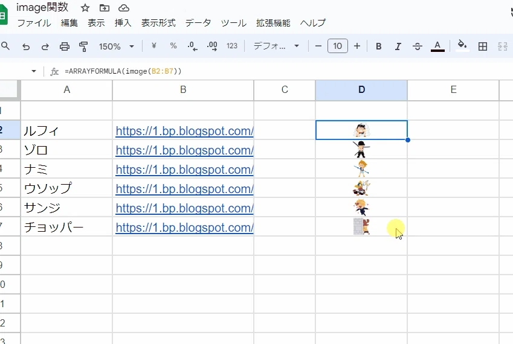Select the cell containing チョッパー
This screenshot has width=513, height=344.
point(66,227)
